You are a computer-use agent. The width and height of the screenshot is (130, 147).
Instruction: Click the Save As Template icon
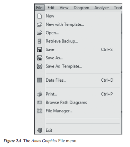click(x=40, y=66)
